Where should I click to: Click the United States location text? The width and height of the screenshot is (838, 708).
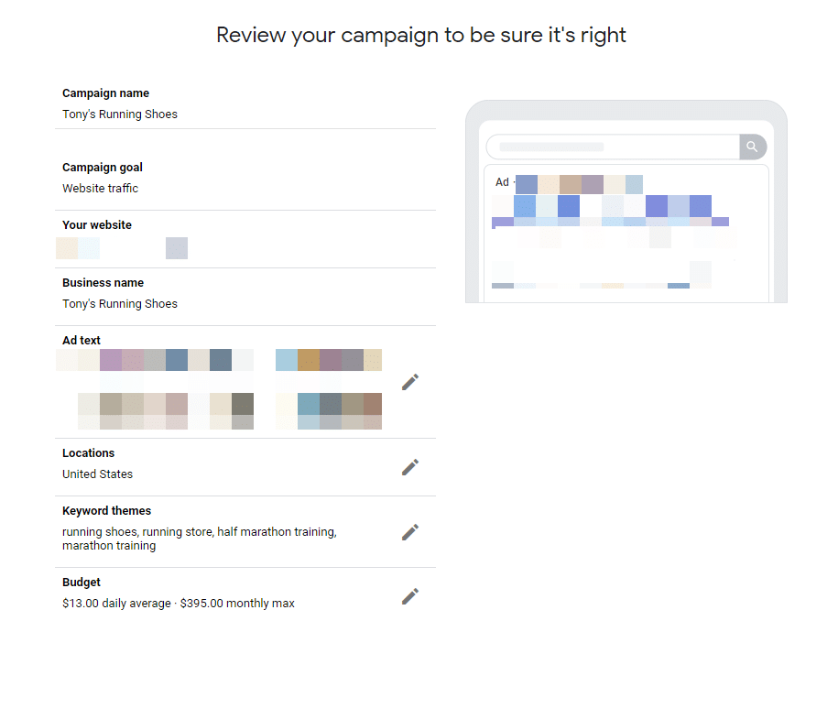pyautogui.click(x=98, y=474)
